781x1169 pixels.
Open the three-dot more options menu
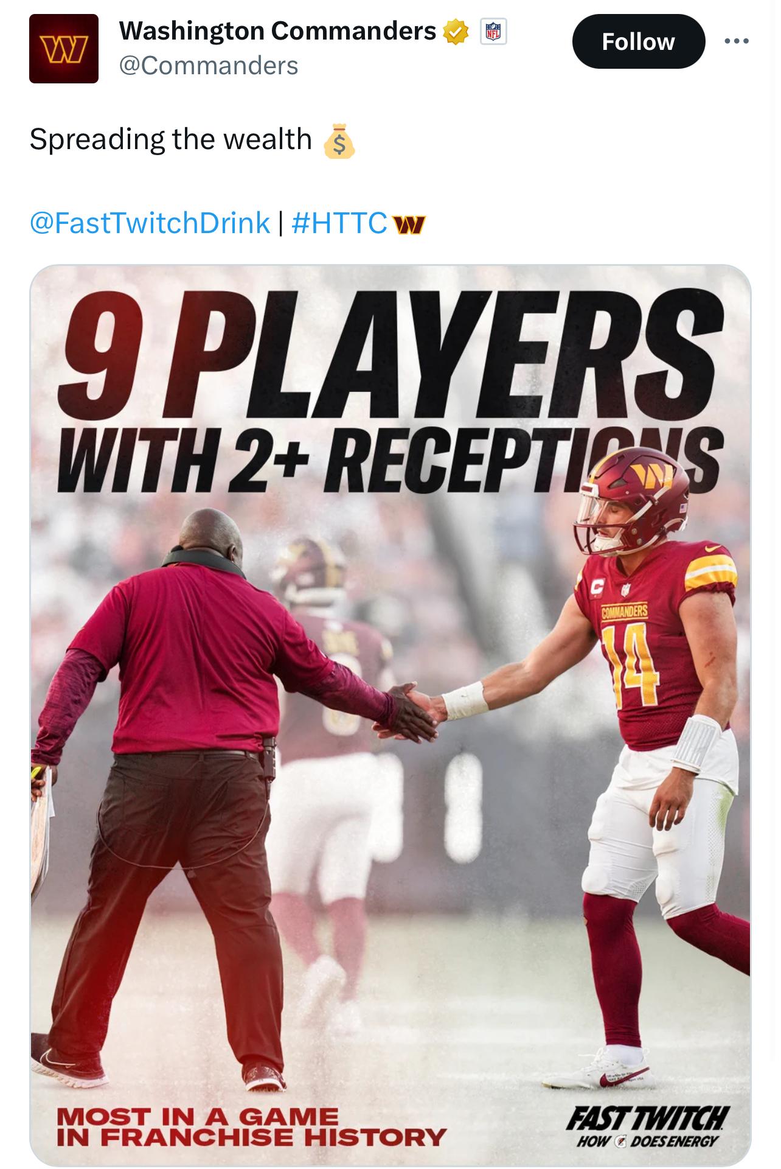737,41
